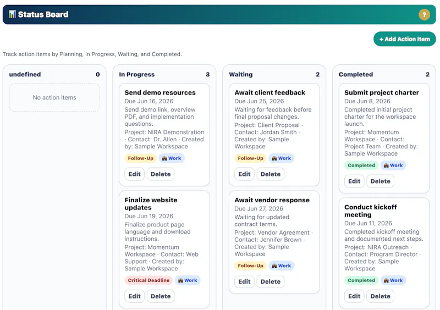This screenshot has height=310, width=440.
Task: Click Work tag on Finalize website updates
Action: [x=188, y=280]
